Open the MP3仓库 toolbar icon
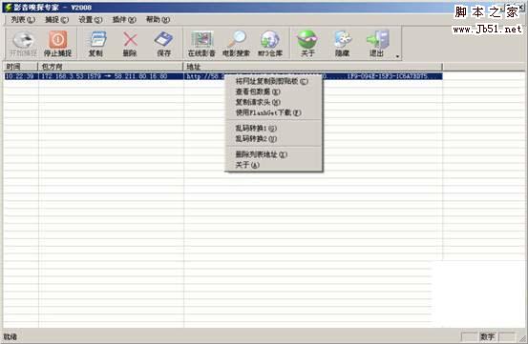Viewport: 528px width, 344px height. pos(270,44)
